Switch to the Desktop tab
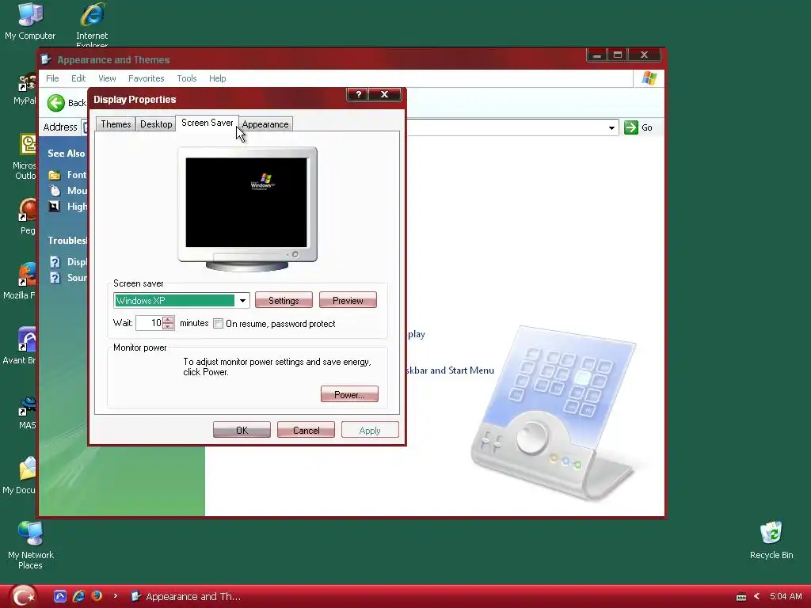The image size is (811, 608). coord(156,124)
